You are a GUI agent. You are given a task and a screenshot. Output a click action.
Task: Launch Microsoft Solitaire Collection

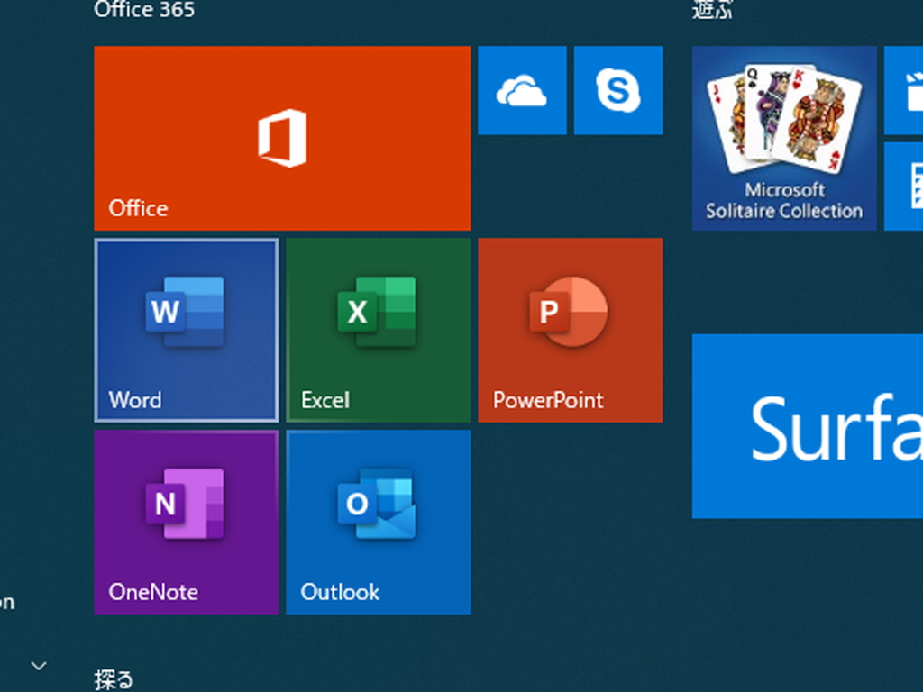tap(783, 137)
